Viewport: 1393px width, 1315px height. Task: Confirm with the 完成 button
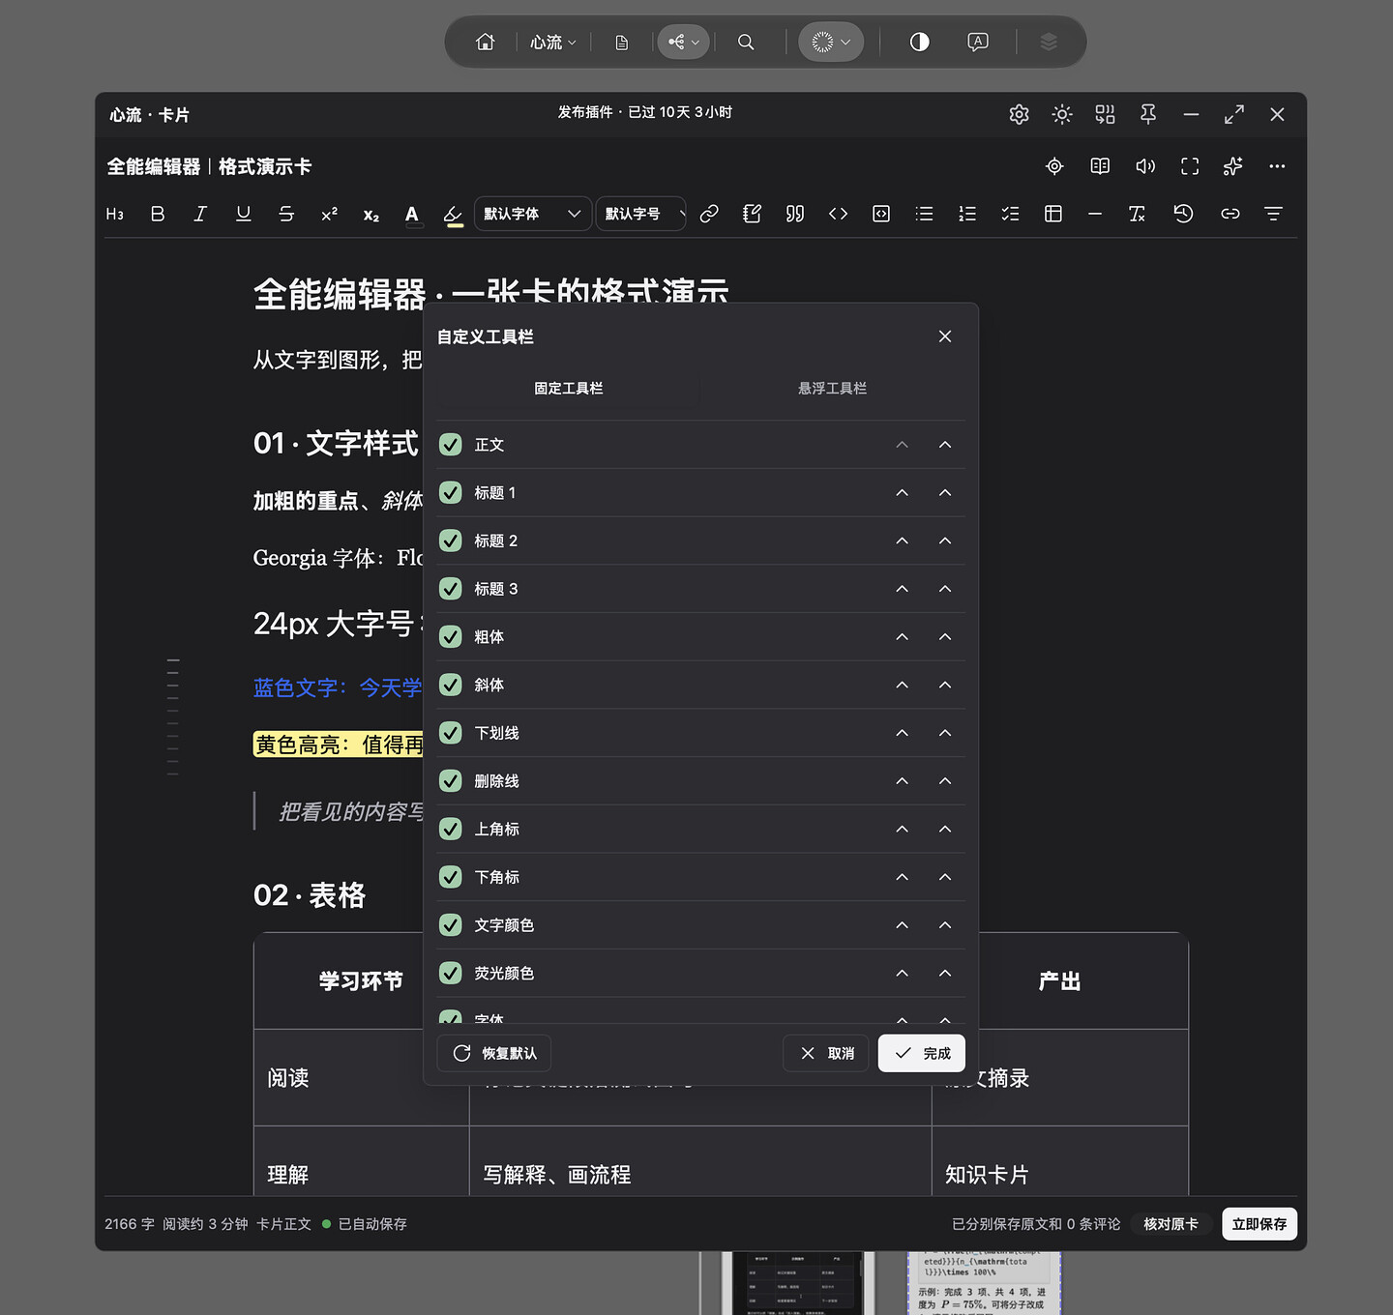922,1053
